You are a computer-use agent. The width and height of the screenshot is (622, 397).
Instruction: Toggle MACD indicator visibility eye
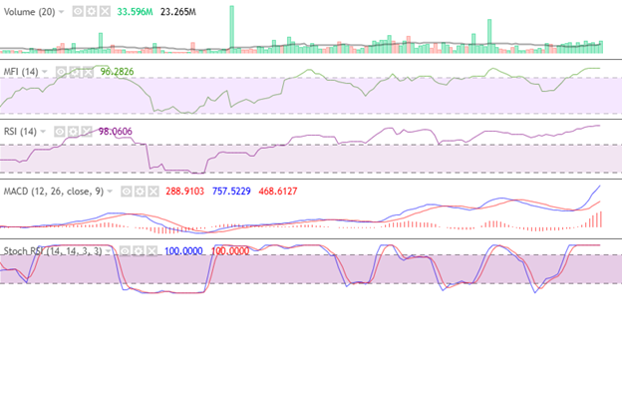point(127,192)
